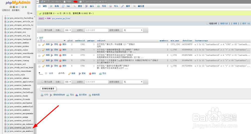Open the upper sort-by-index dropdown
Image resolution: width=251 pixels, height=134 pixels.
[x=133, y=30]
